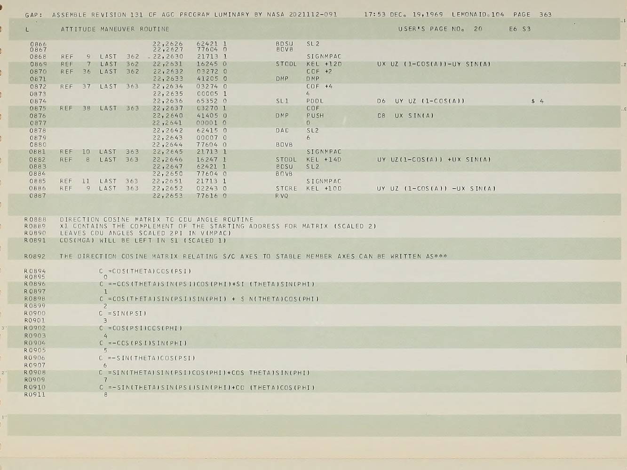Click operand "KEL +10D"
The image size is (627, 470).
324,188
